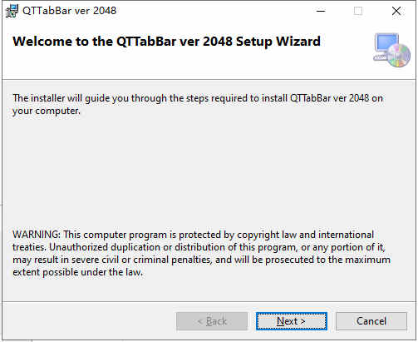This screenshot has height=342, width=418.
Task: Click the empty gray area mid-dialog
Action: pos(209,172)
